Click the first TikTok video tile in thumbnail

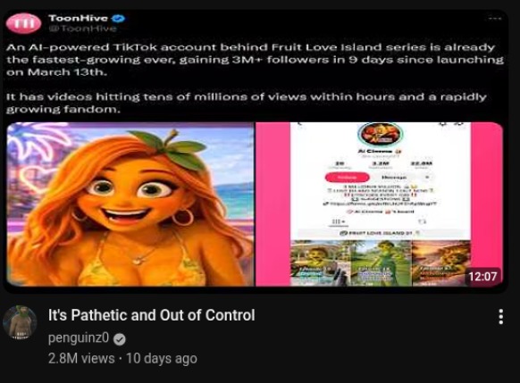pyautogui.click(x=320, y=263)
